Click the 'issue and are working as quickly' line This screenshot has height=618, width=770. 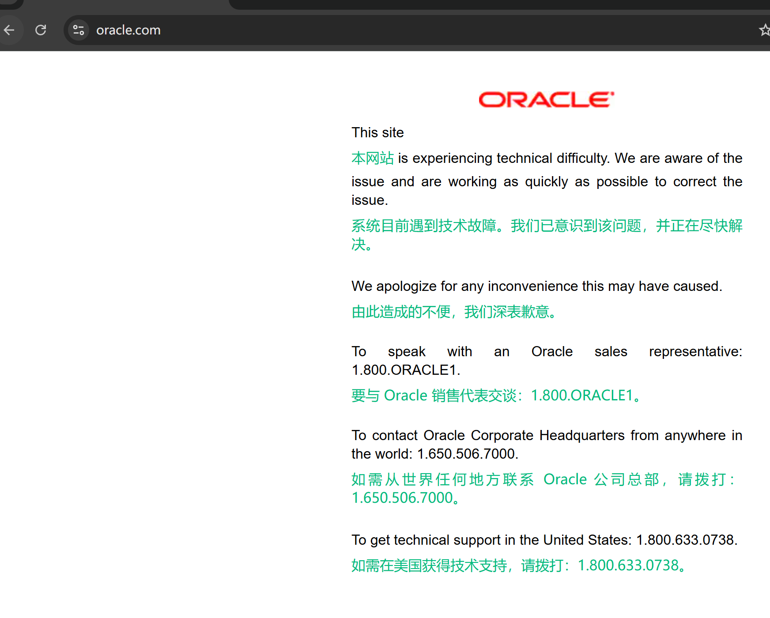point(547,181)
